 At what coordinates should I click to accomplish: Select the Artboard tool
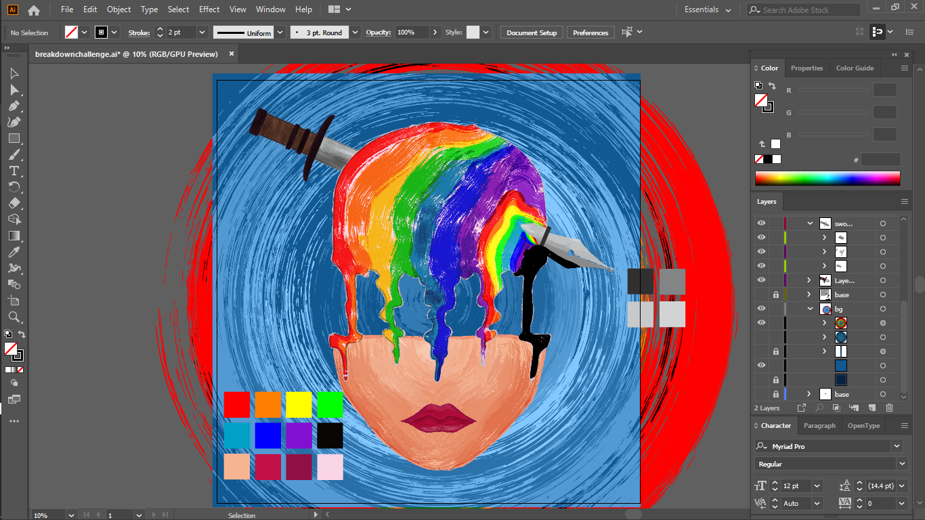coord(14,301)
